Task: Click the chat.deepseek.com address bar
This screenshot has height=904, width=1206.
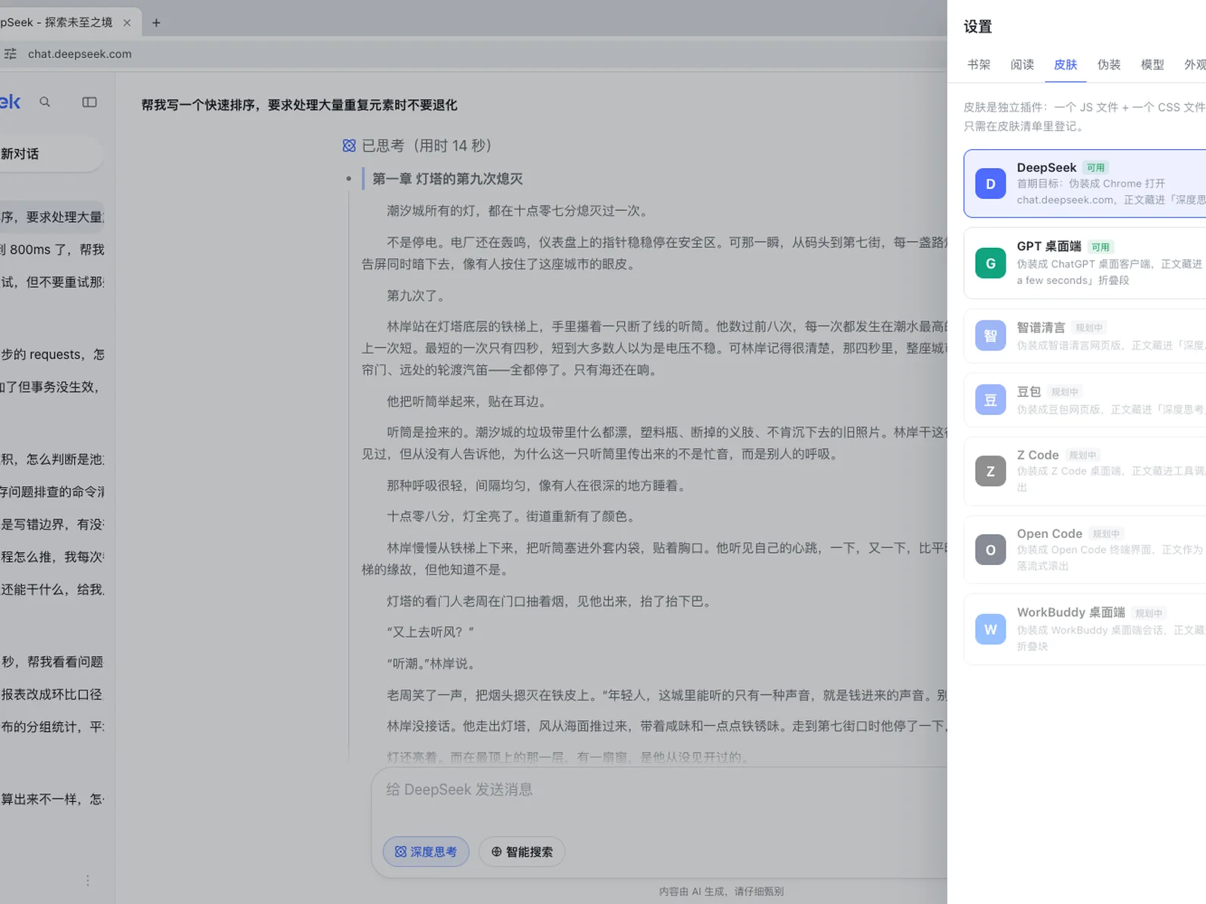Action: click(x=80, y=54)
